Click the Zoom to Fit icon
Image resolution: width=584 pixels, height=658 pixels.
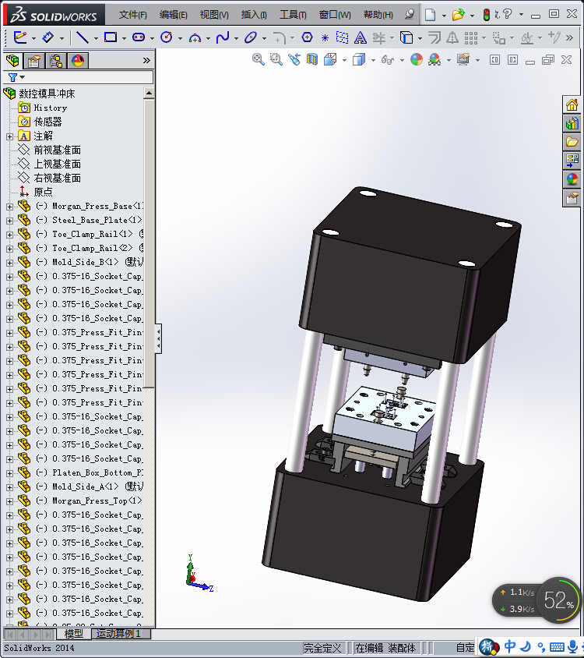259,59
